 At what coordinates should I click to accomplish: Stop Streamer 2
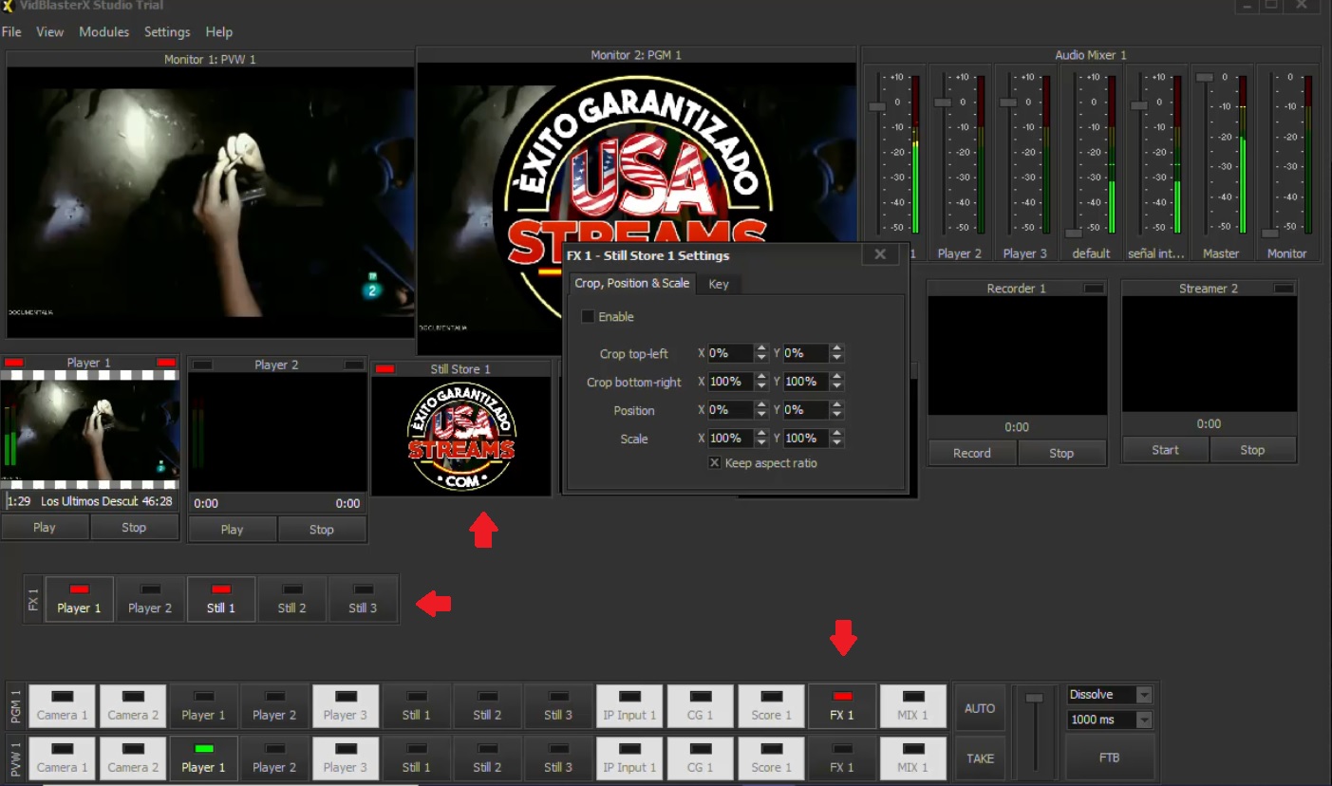1252,450
